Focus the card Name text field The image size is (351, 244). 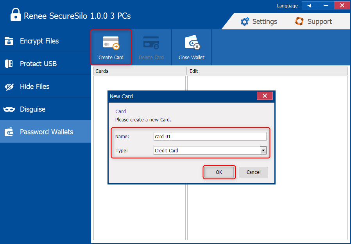(x=210, y=136)
